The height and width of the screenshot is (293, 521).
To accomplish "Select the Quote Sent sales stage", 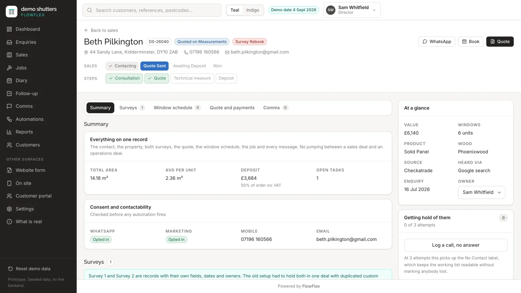I will [154, 66].
